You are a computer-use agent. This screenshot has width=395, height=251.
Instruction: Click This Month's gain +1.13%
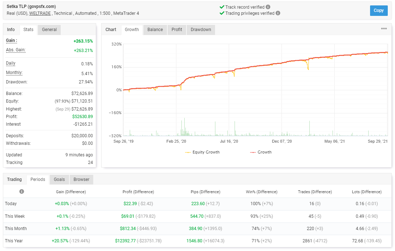63,229
